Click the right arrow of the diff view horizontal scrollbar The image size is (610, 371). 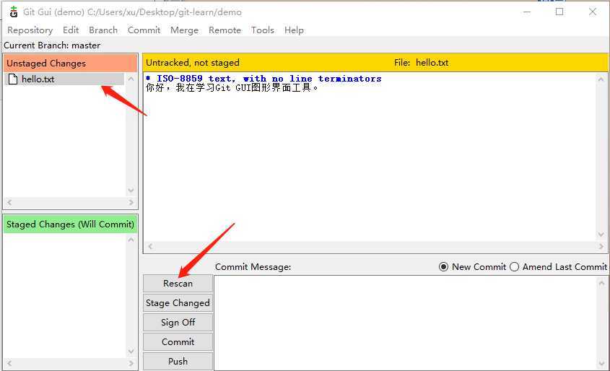click(601, 246)
